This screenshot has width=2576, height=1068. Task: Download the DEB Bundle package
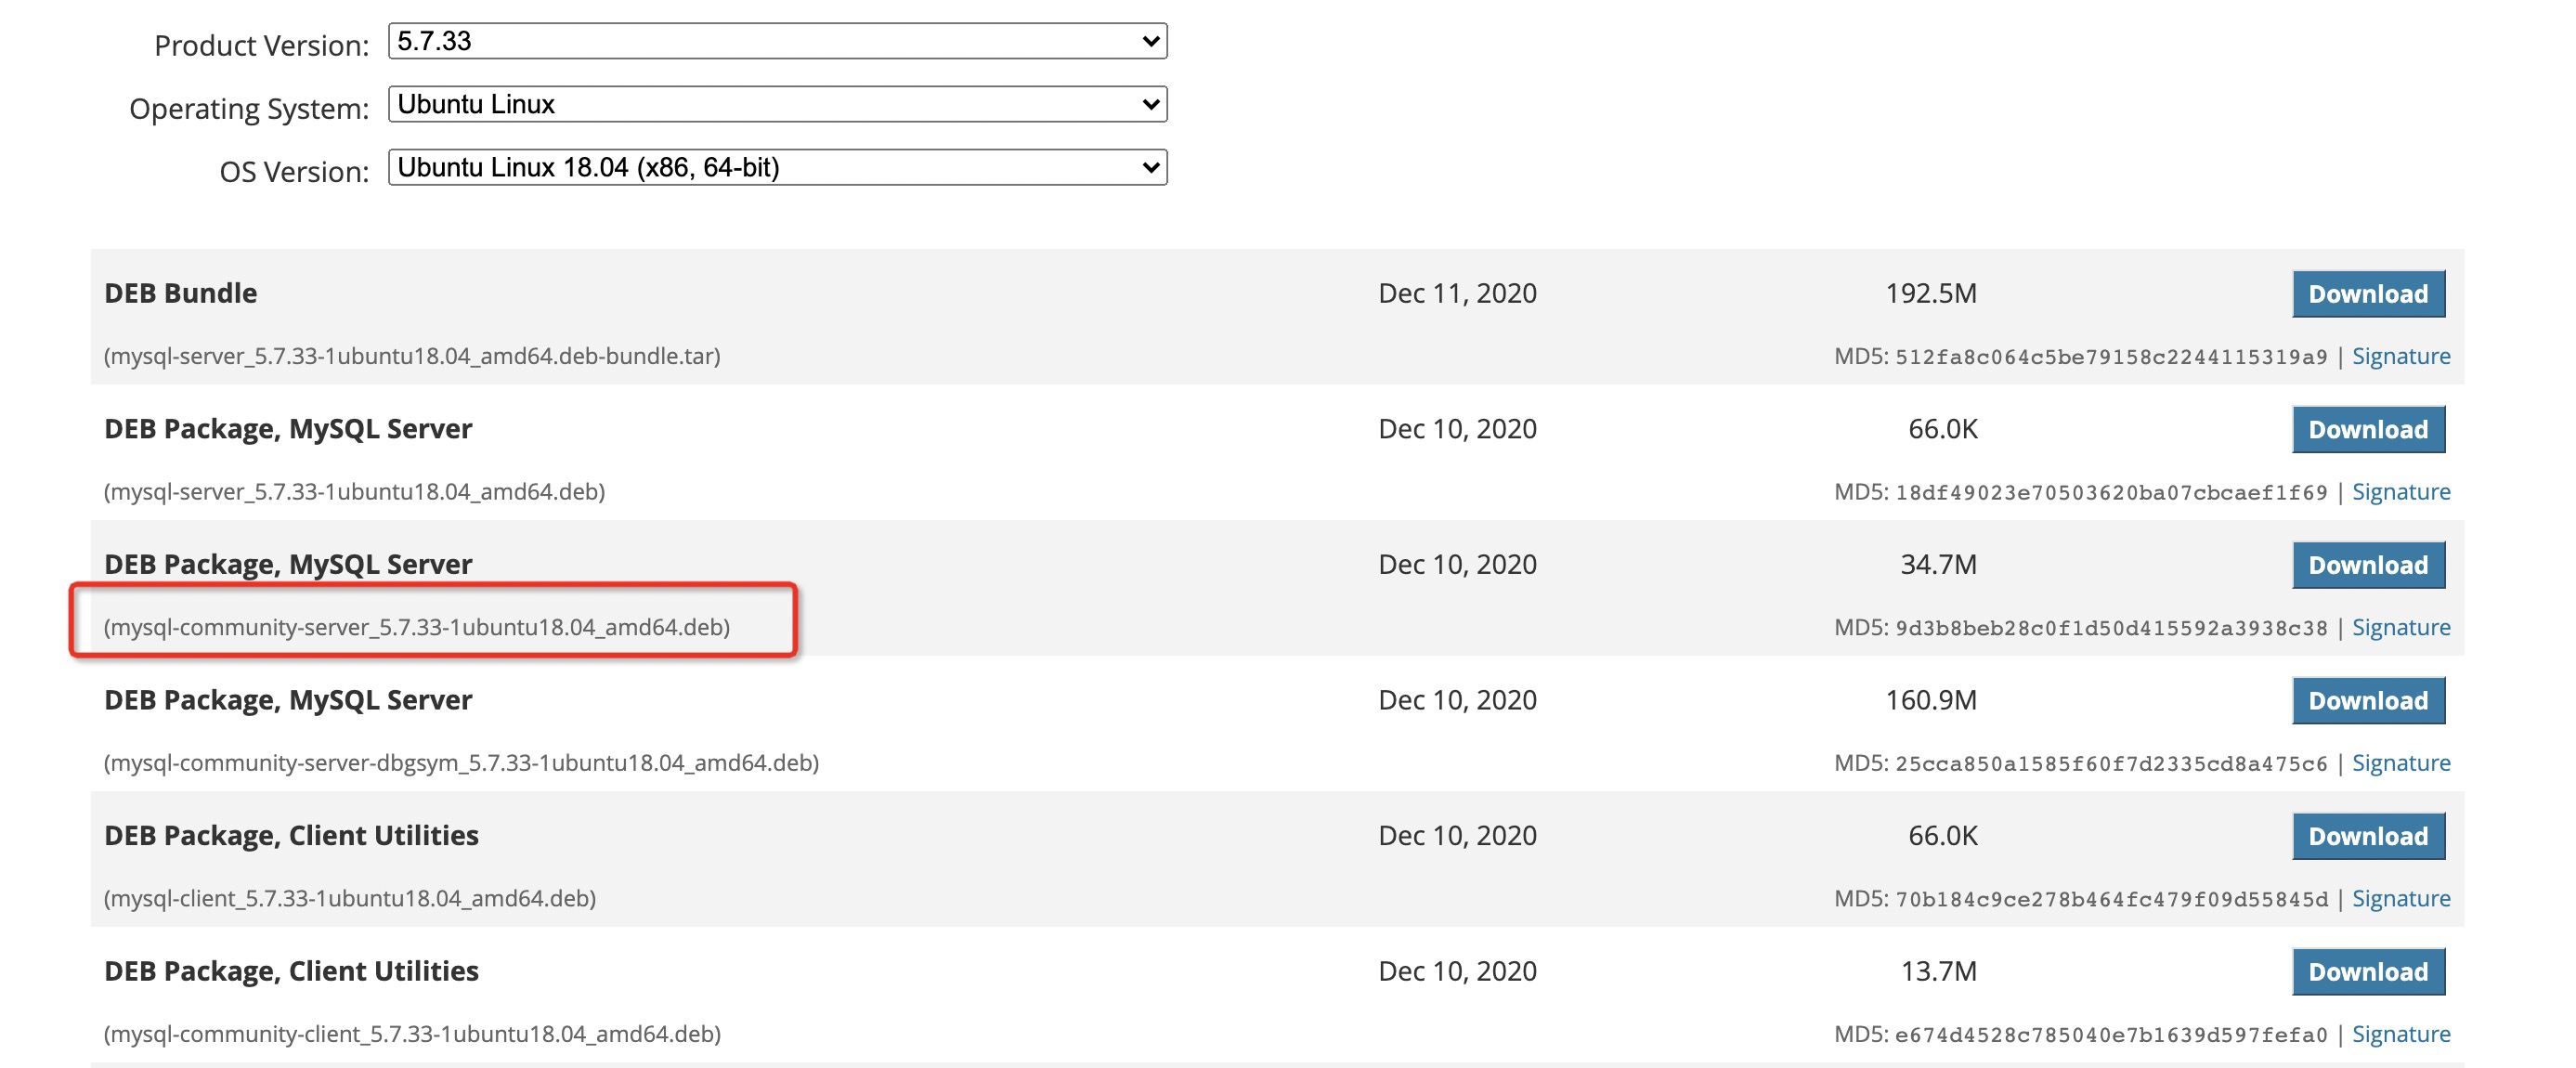(x=2367, y=293)
